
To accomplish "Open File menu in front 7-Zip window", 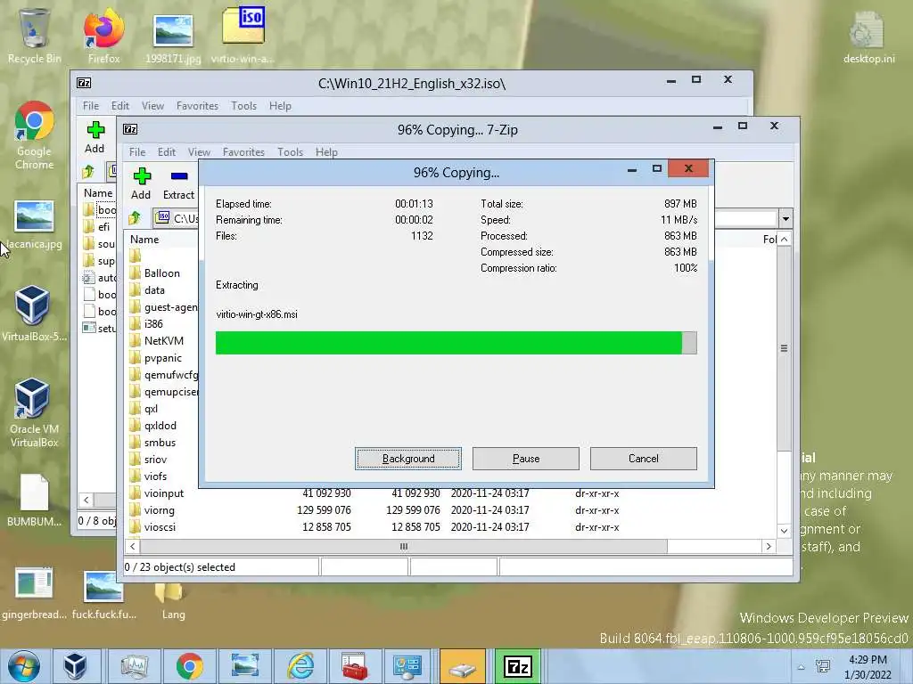I will (137, 151).
